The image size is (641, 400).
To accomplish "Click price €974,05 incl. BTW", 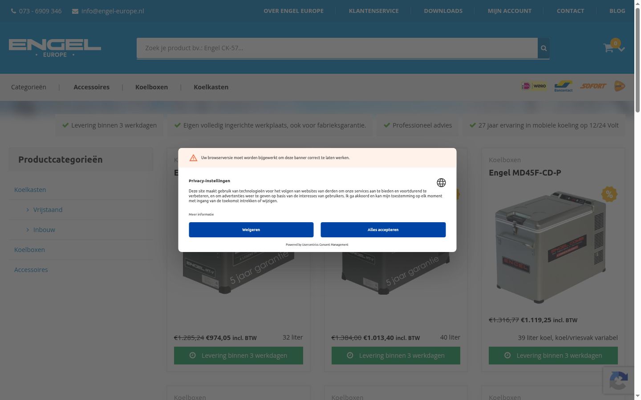I will [x=231, y=338].
